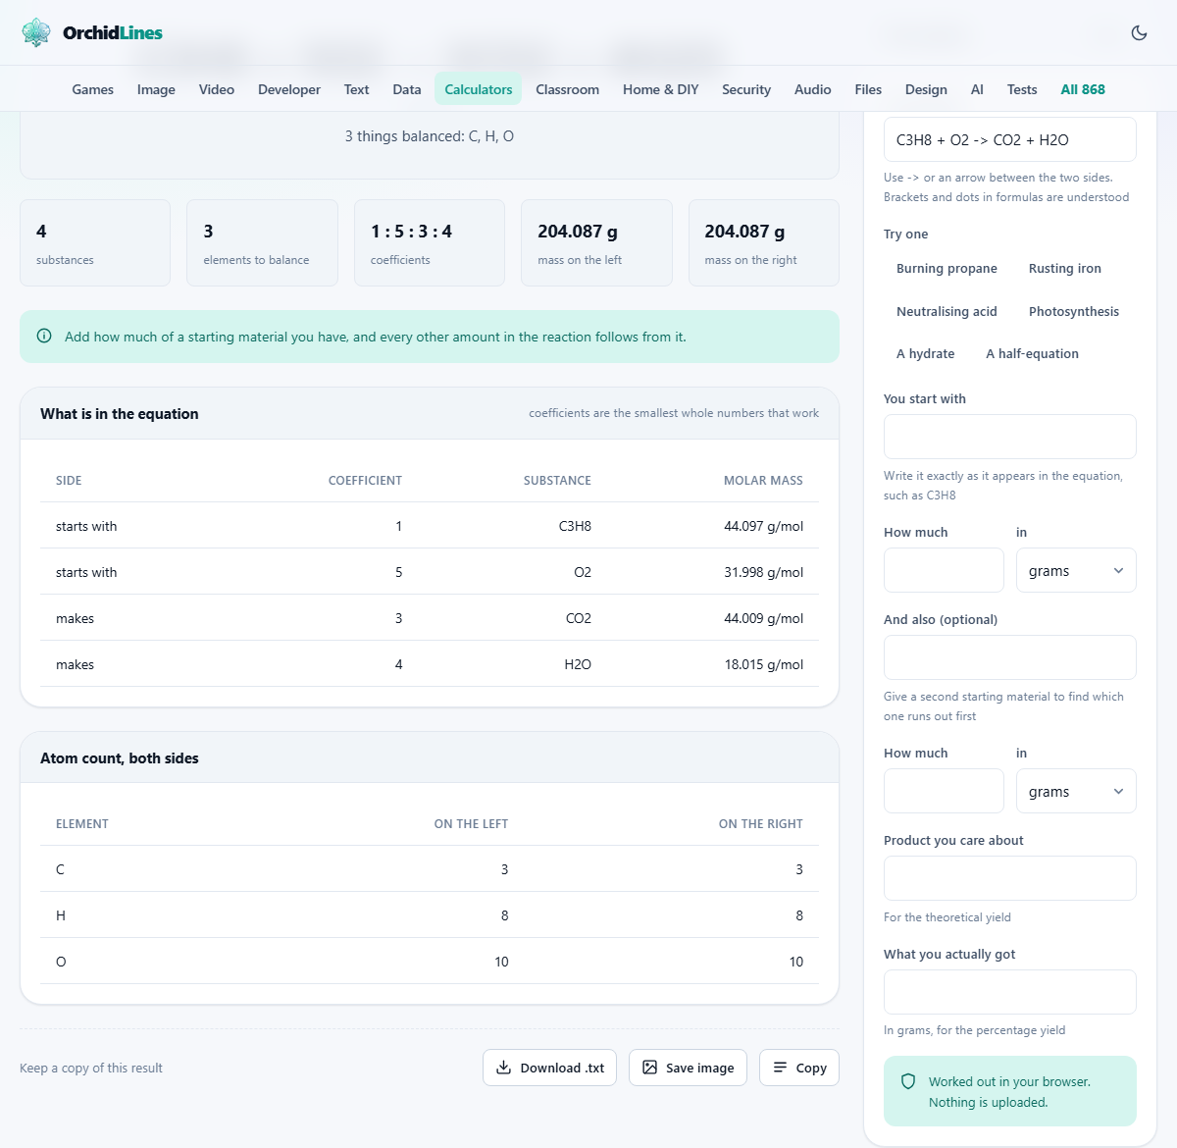Download the result as .txt
This screenshot has height=1148, width=1177.
tap(549, 1068)
